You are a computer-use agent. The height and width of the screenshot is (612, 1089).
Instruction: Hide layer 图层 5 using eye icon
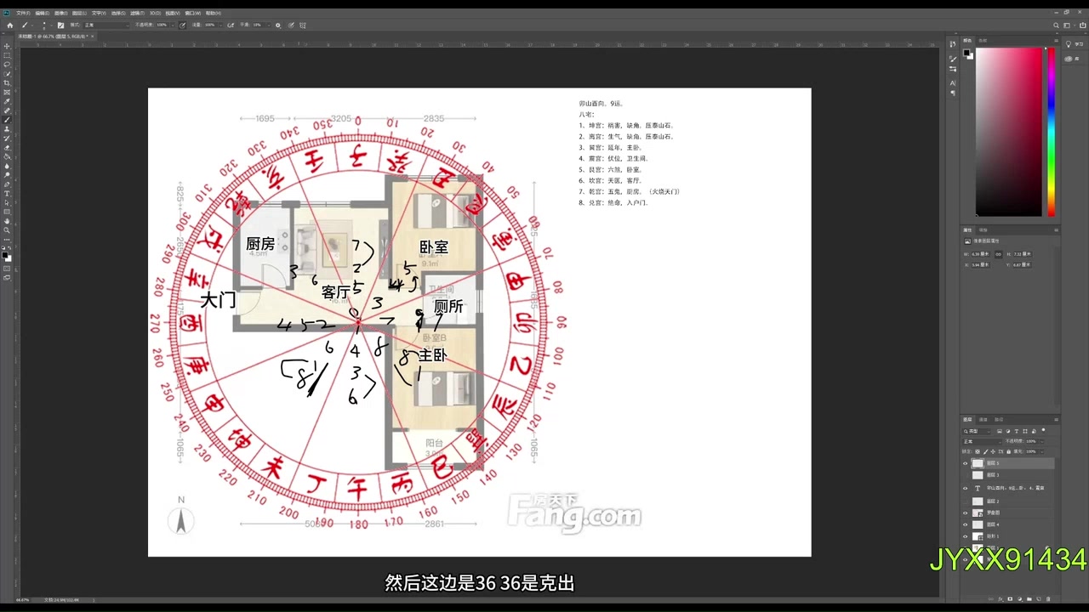click(x=965, y=463)
